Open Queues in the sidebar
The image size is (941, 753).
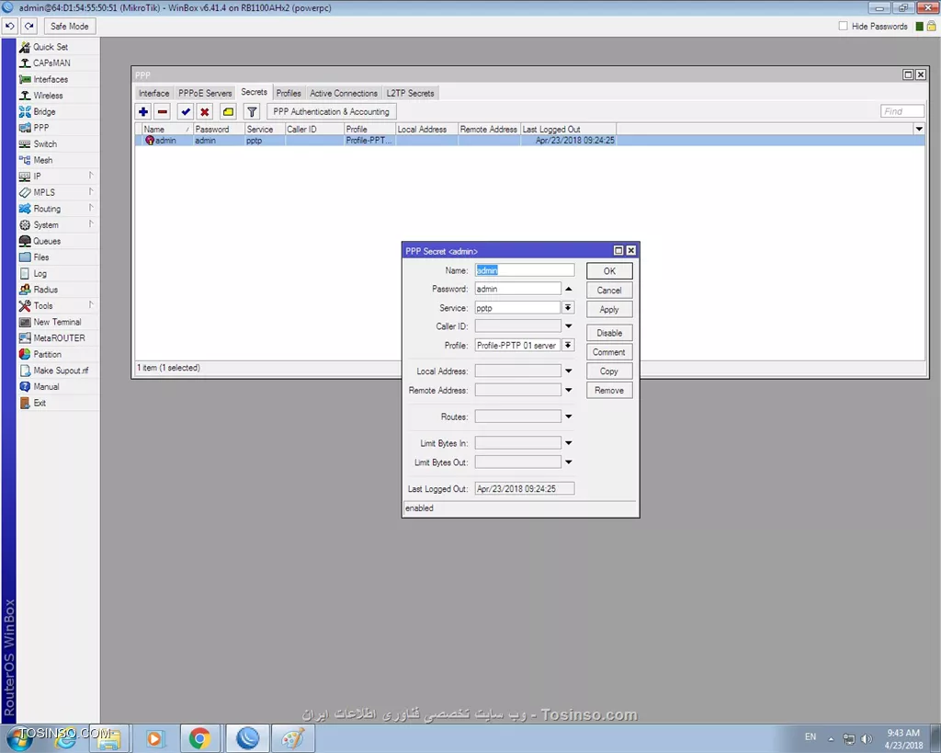(58, 241)
